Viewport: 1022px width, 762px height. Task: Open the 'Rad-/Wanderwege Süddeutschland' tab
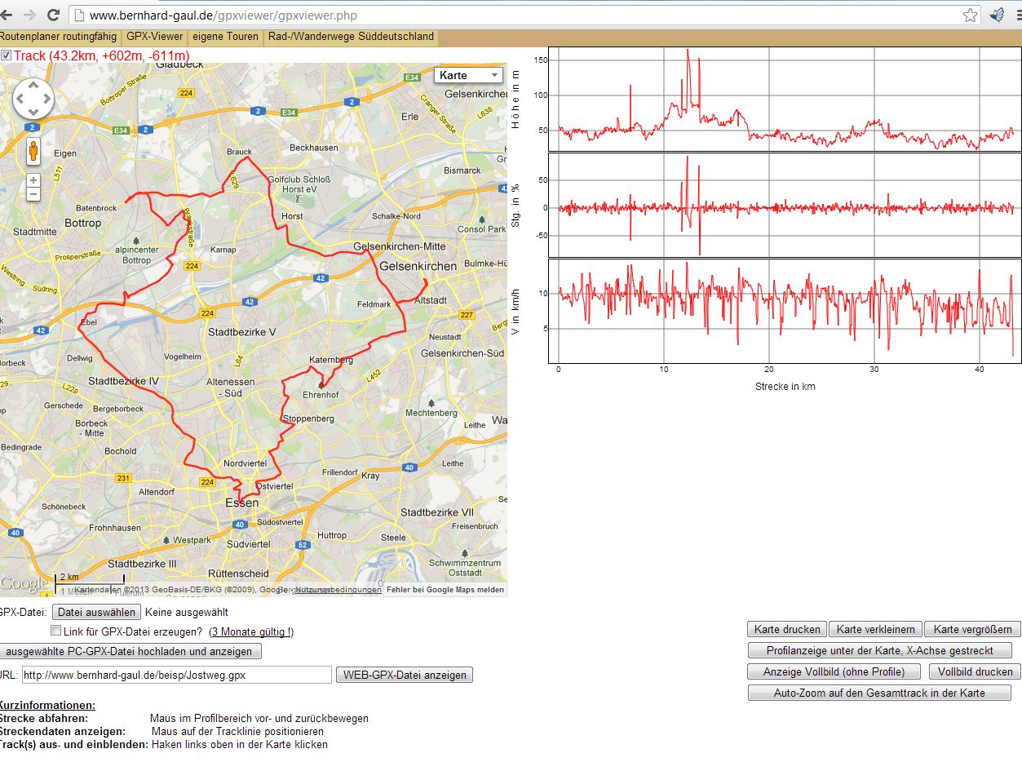coord(351,37)
